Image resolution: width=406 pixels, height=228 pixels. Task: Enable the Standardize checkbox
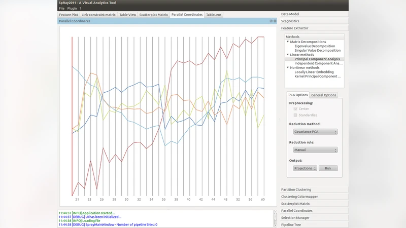click(x=295, y=115)
